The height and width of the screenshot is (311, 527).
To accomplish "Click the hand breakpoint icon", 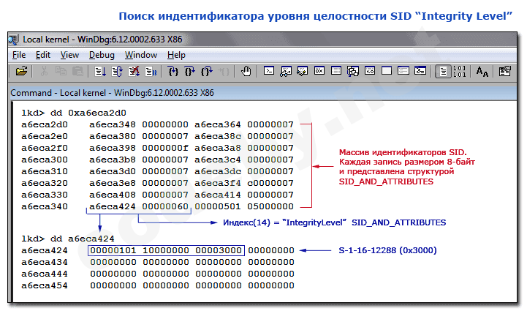I will [x=246, y=72].
